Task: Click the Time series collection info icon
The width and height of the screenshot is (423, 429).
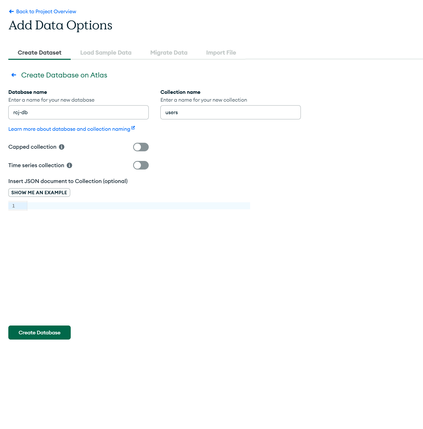Action: (x=69, y=165)
